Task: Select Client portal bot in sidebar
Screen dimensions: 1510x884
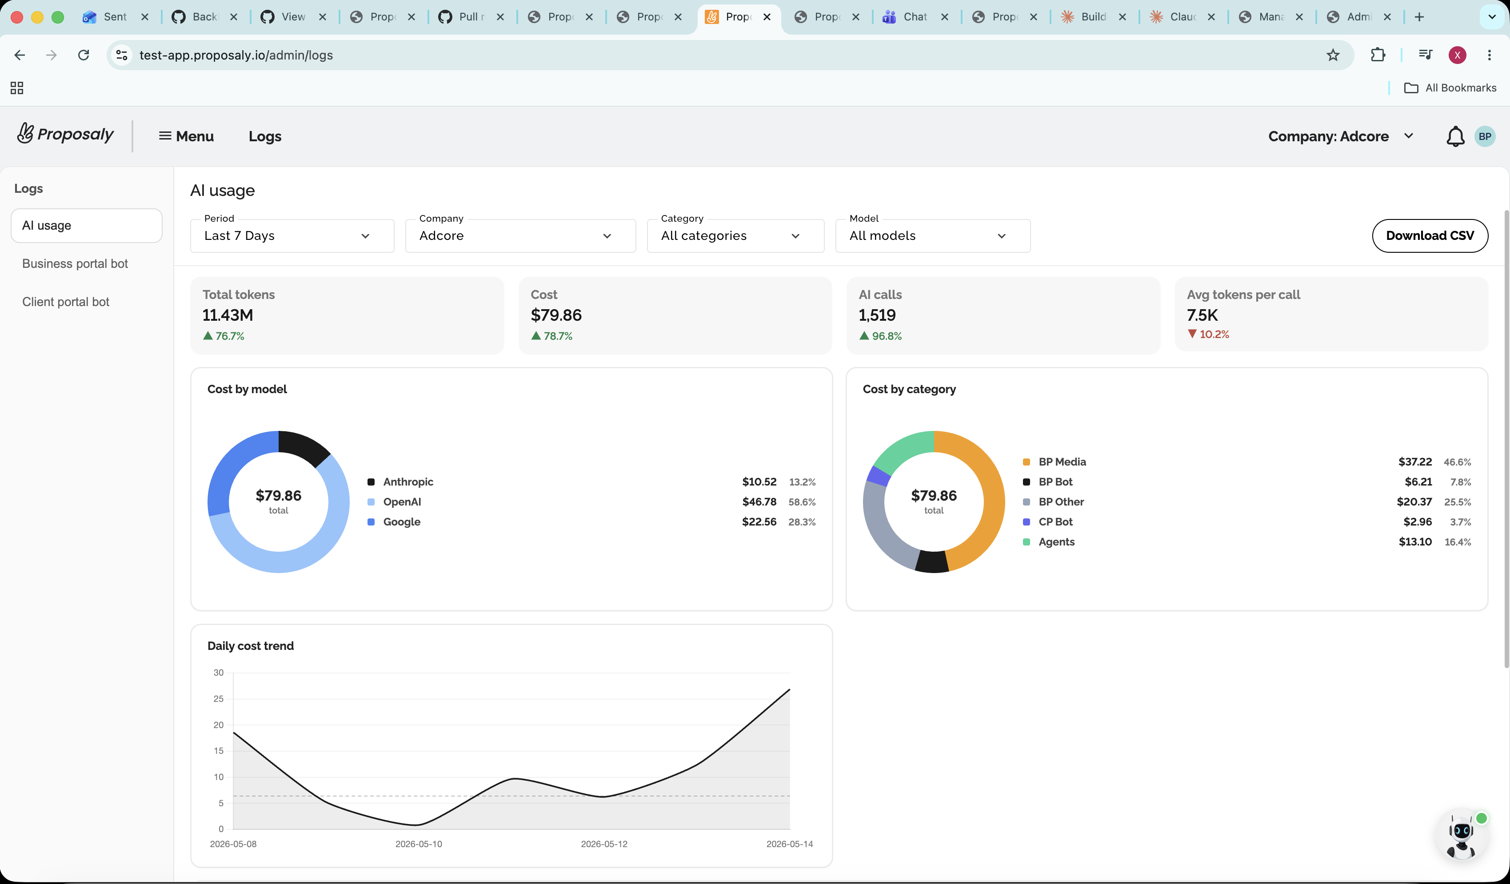Action: click(x=66, y=302)
